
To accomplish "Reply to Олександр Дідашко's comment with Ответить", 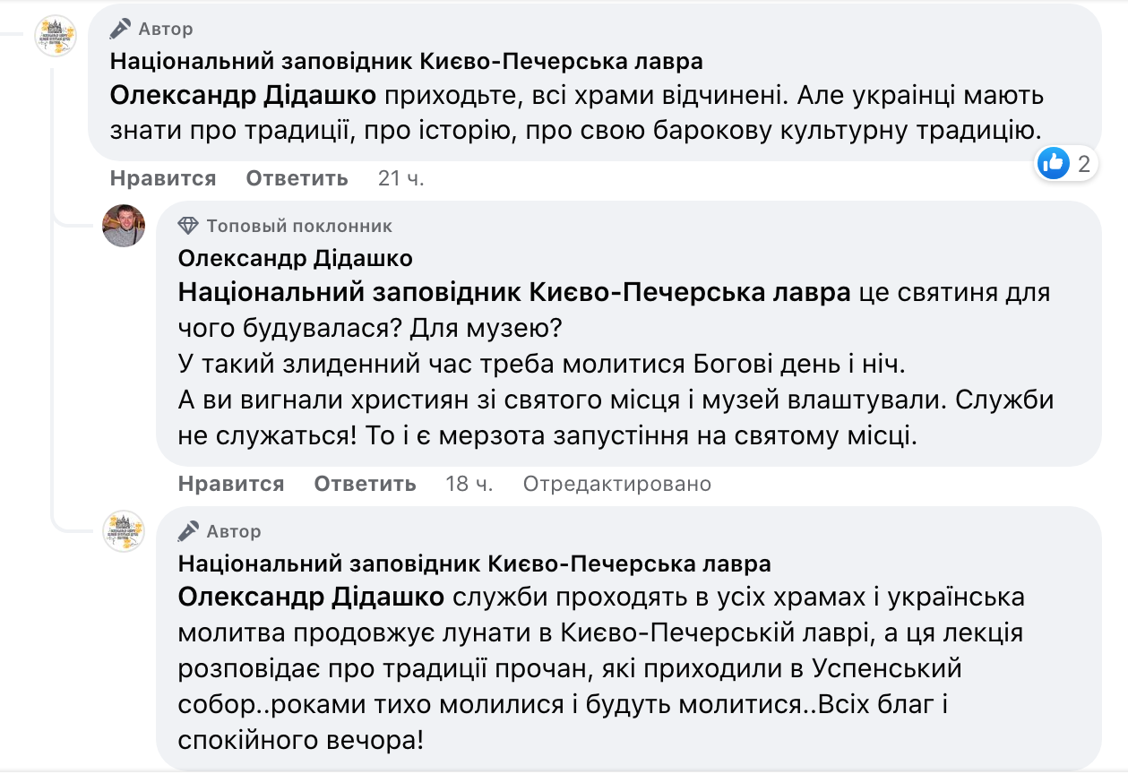I will [365, 484].
